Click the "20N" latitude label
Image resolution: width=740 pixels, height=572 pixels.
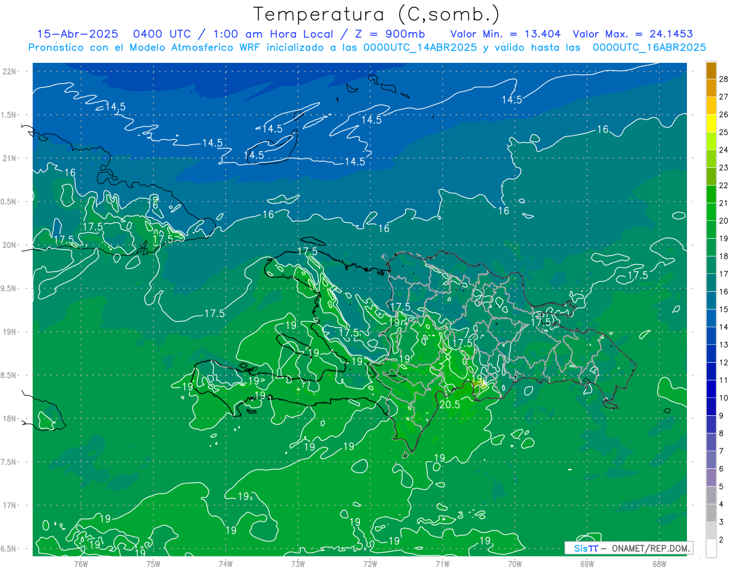(x=9, y=245)
